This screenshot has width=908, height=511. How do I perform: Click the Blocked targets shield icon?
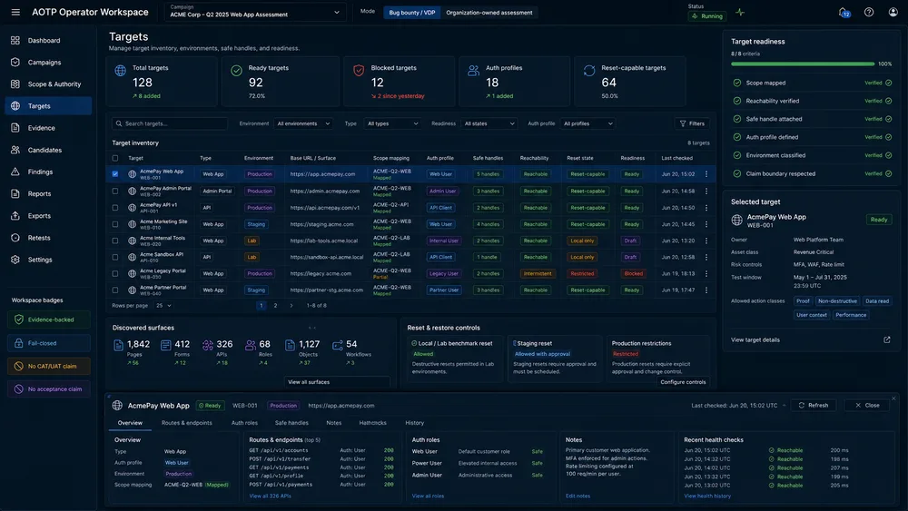[x=359, y=71]
